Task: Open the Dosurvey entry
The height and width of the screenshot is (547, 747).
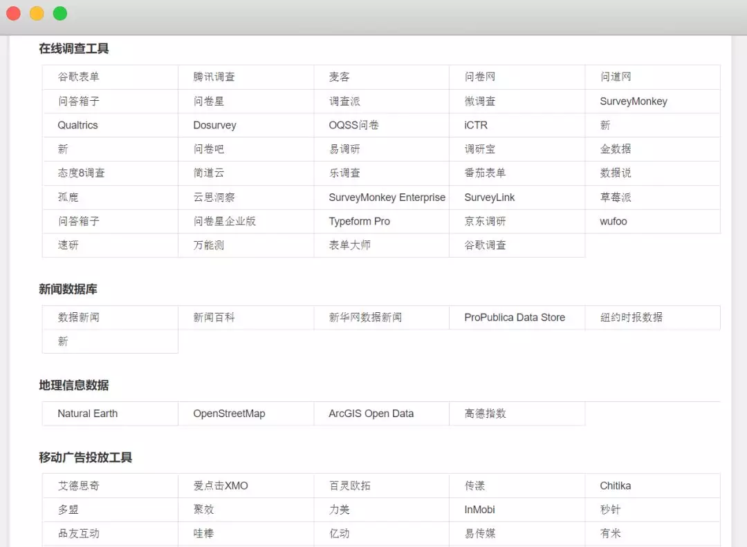Action: click(214, 125)
